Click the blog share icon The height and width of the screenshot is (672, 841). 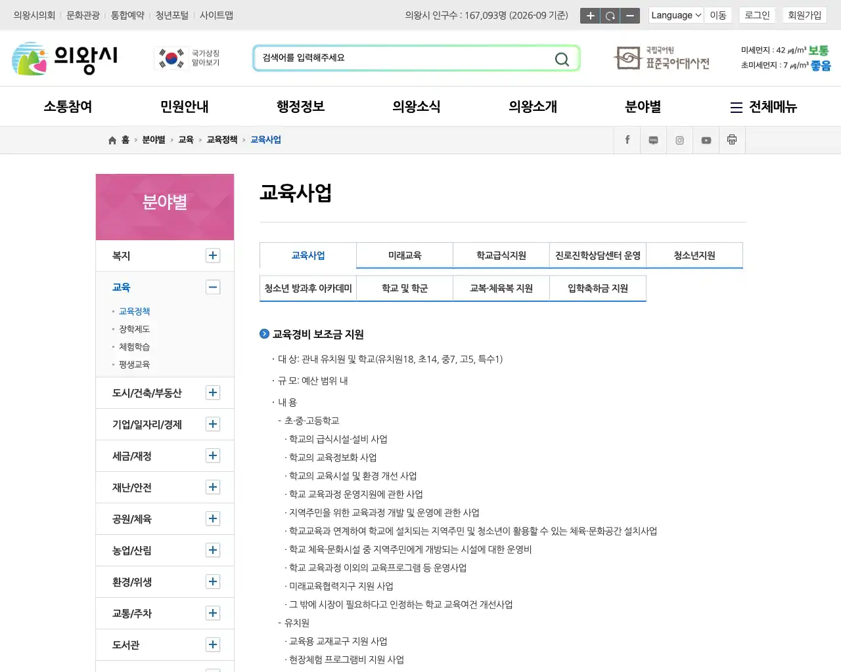[654, 140]
